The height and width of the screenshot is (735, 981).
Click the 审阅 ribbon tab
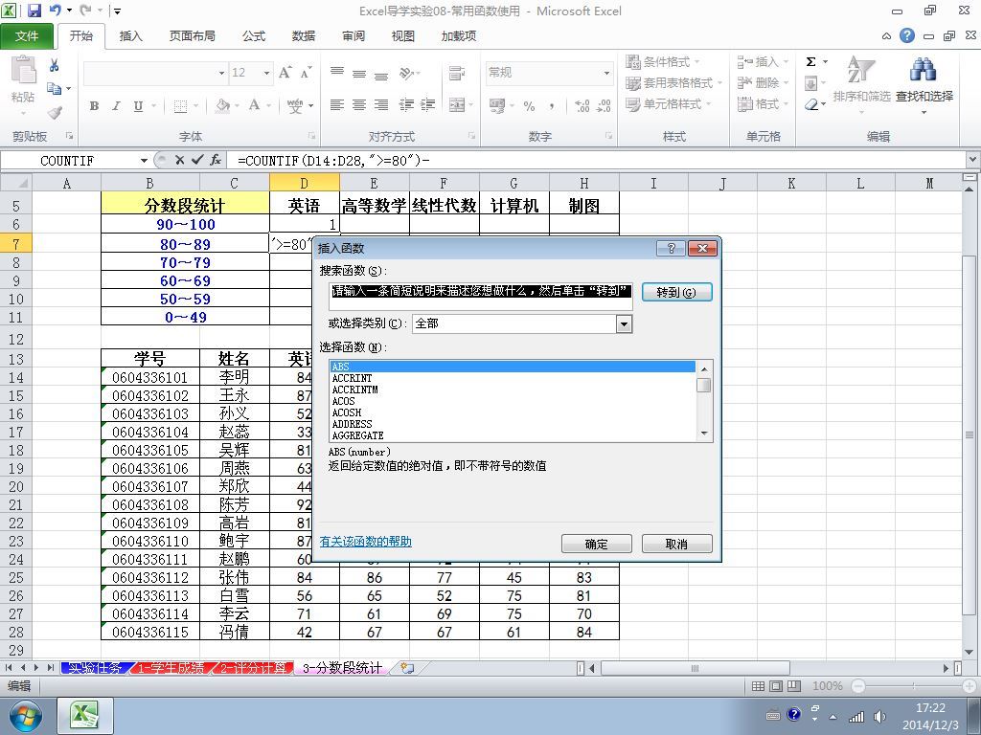[x=353, y=35]
